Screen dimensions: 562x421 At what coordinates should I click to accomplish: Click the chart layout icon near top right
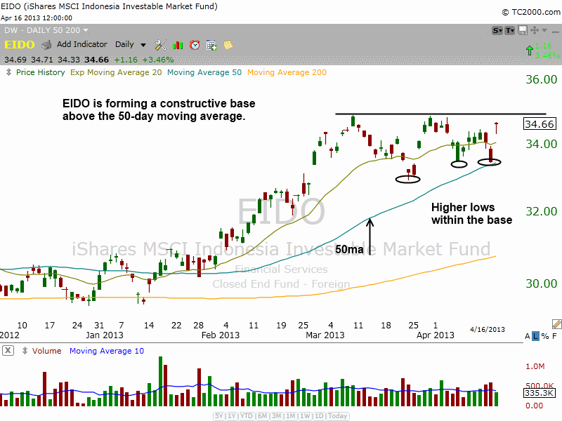point(522,30)
